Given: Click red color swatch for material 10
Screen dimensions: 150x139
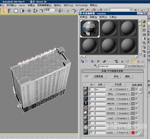Looking at the screenshot, I should 133,133.
